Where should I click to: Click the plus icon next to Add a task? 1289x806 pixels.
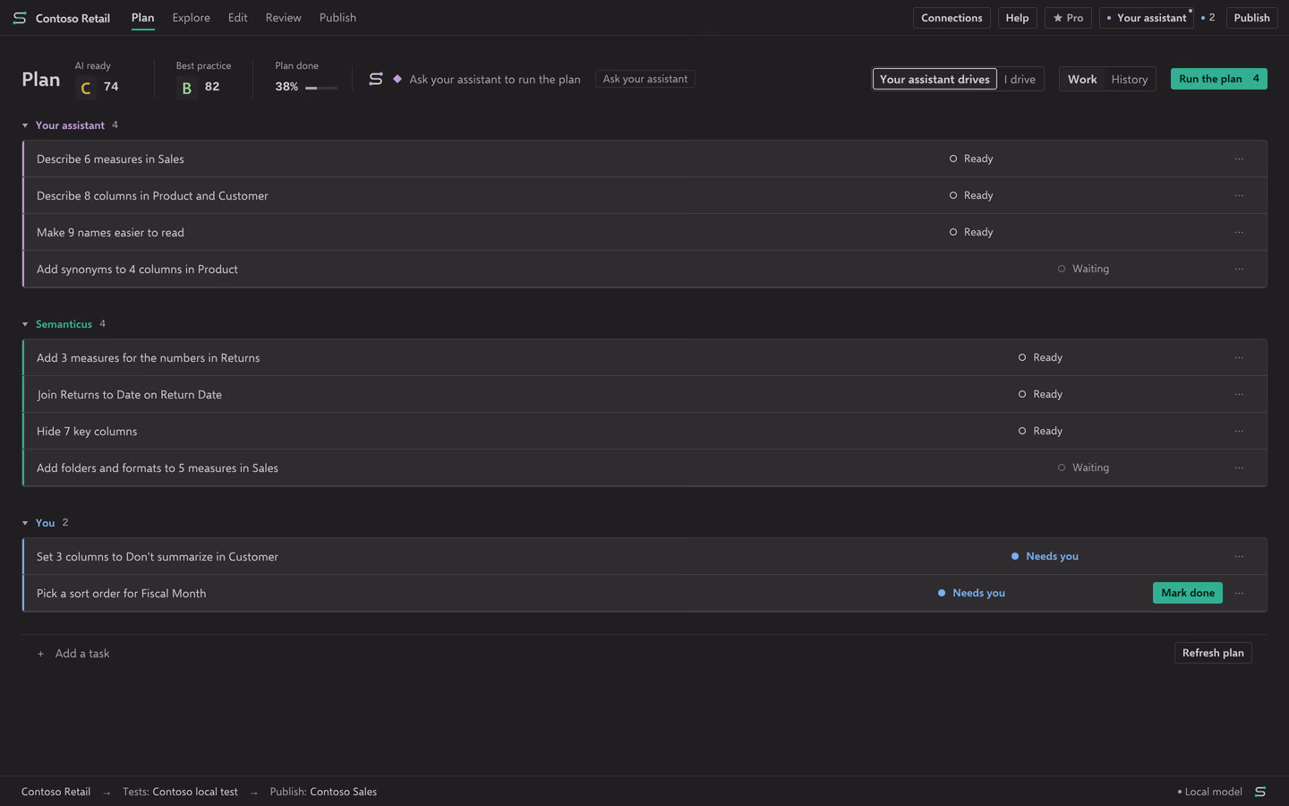[x=40, y=654]
